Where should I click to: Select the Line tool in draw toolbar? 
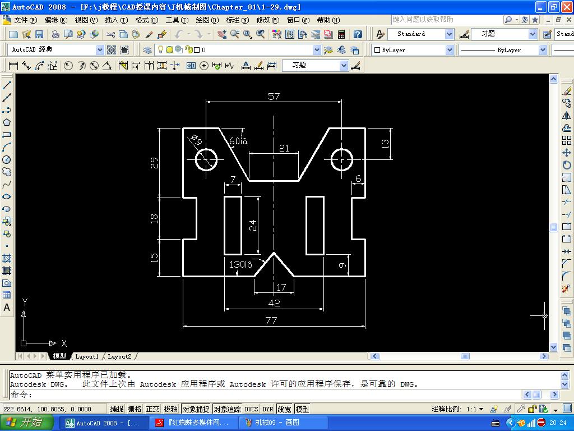7,85
